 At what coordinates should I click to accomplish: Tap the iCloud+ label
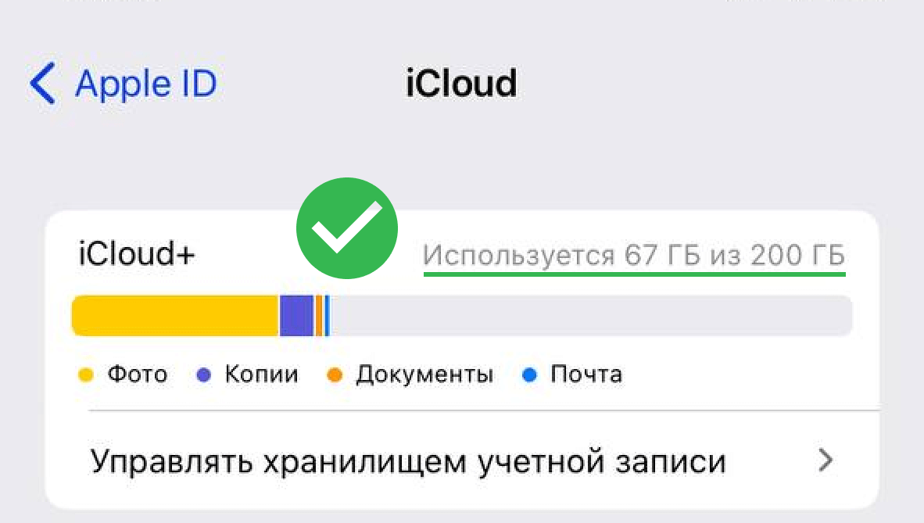pyautogui.click(x=135, y=253)
